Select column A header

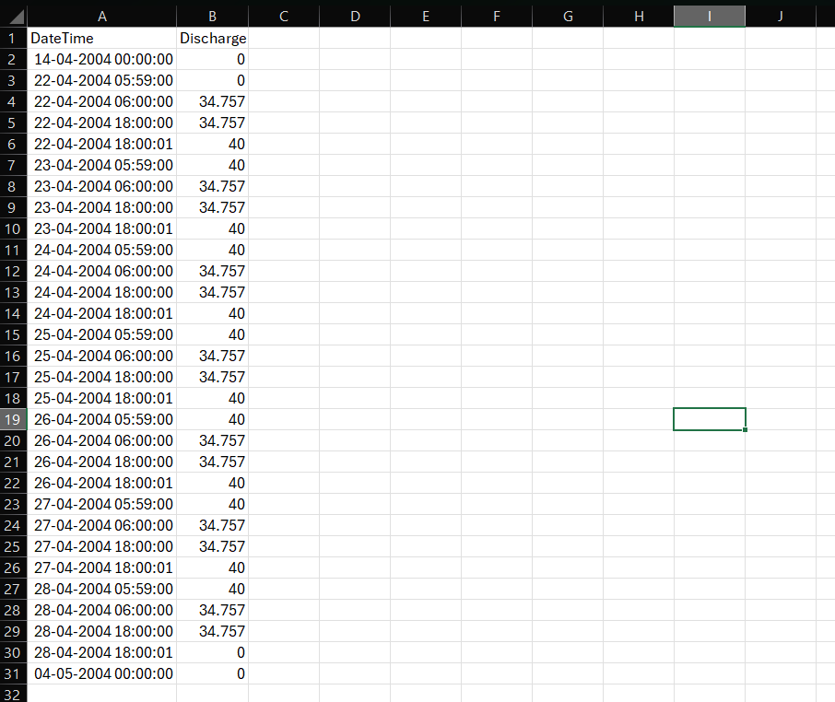click(x=101, y=16)
